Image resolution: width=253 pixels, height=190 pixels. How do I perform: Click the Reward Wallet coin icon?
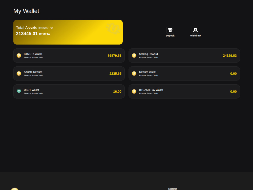134,73
